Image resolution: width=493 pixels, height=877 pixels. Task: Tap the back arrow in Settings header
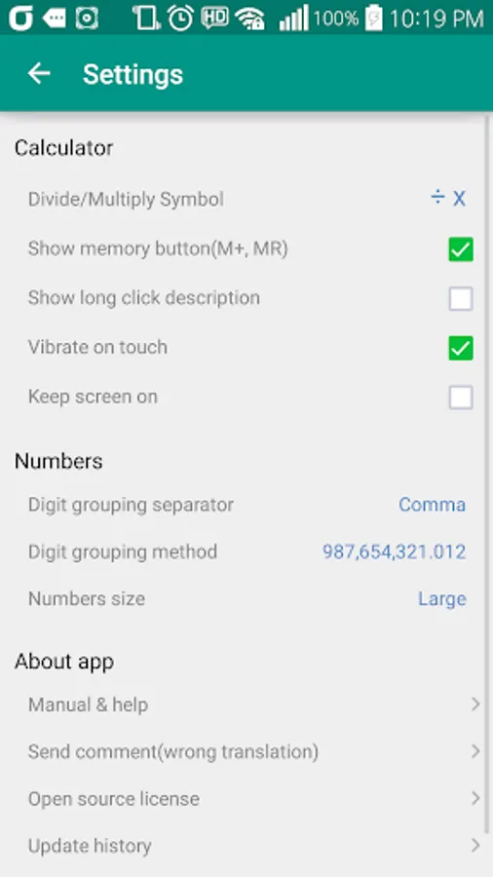click(x=39, y=73)
